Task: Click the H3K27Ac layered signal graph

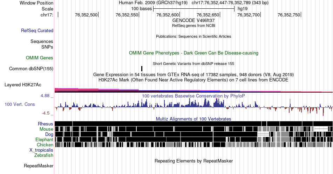Action: coord(193,90)
